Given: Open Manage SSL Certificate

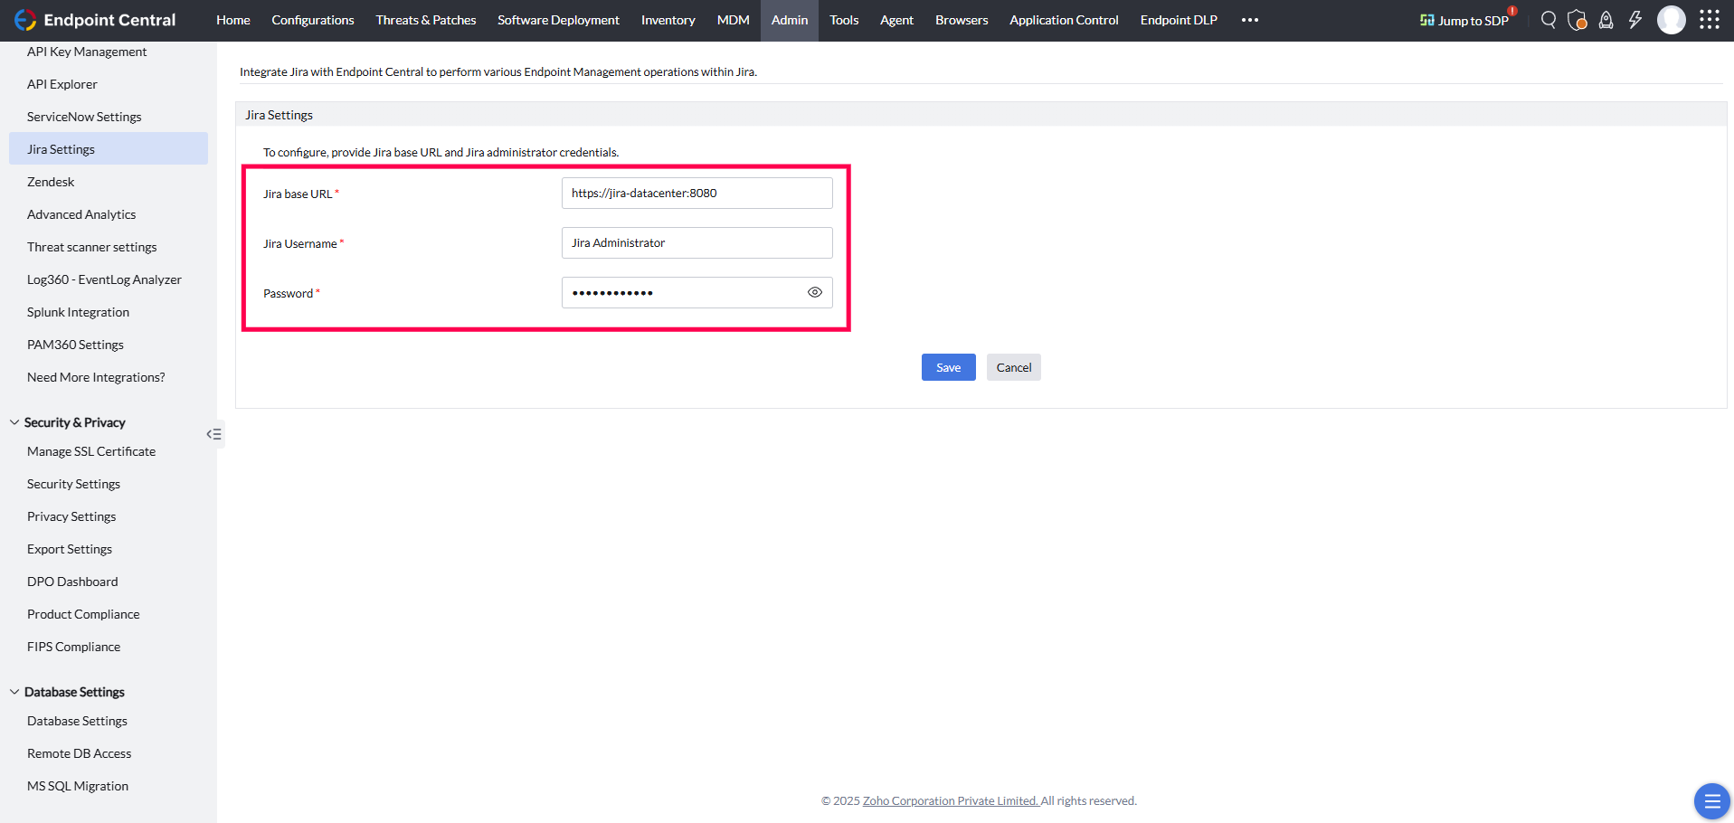Looking at the screenshot, I should (x=91, y=451).
